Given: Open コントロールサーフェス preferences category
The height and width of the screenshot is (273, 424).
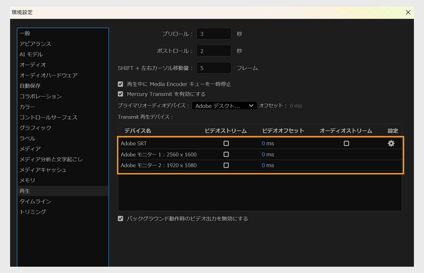Looking at the screenshot, I should pos(63,117).
